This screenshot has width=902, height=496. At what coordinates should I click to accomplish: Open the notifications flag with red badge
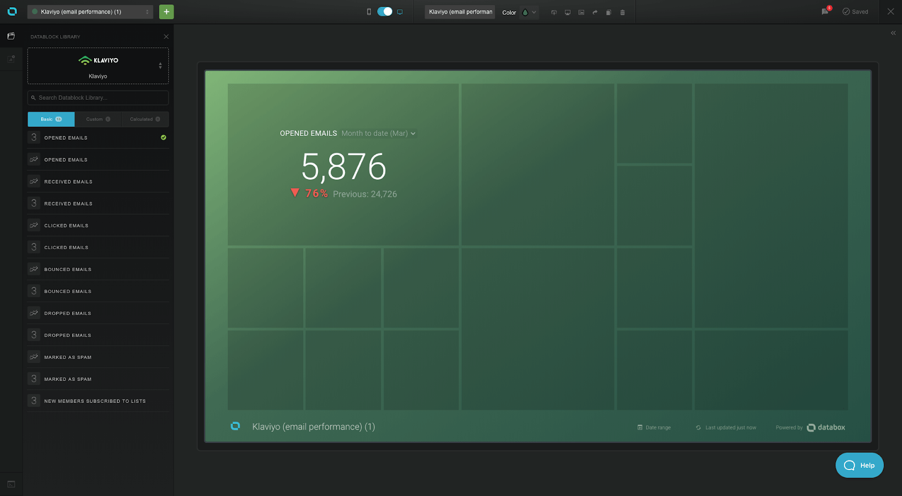(826, 11)
